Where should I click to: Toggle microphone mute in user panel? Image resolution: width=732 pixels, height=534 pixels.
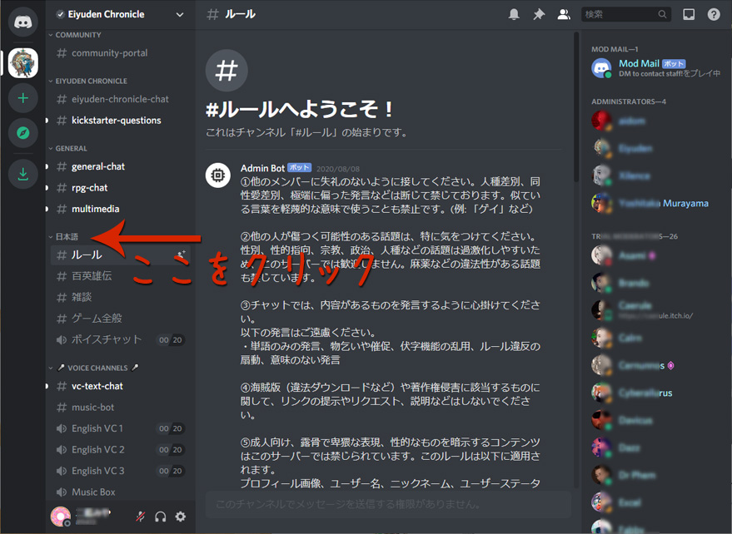140,517
